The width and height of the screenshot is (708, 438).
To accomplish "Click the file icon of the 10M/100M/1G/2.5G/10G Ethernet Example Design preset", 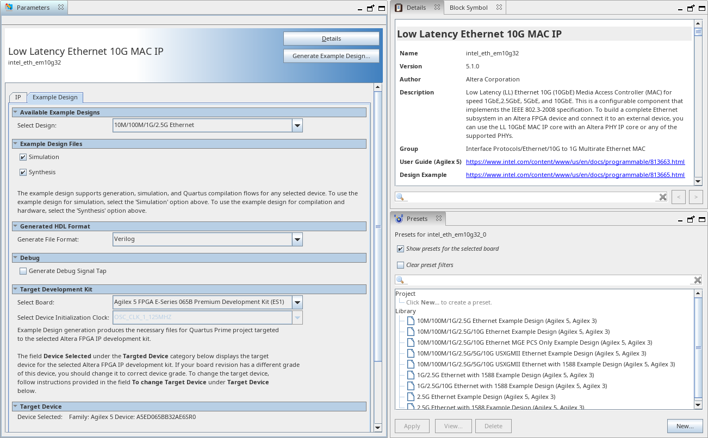I will (x=411, y=332).
